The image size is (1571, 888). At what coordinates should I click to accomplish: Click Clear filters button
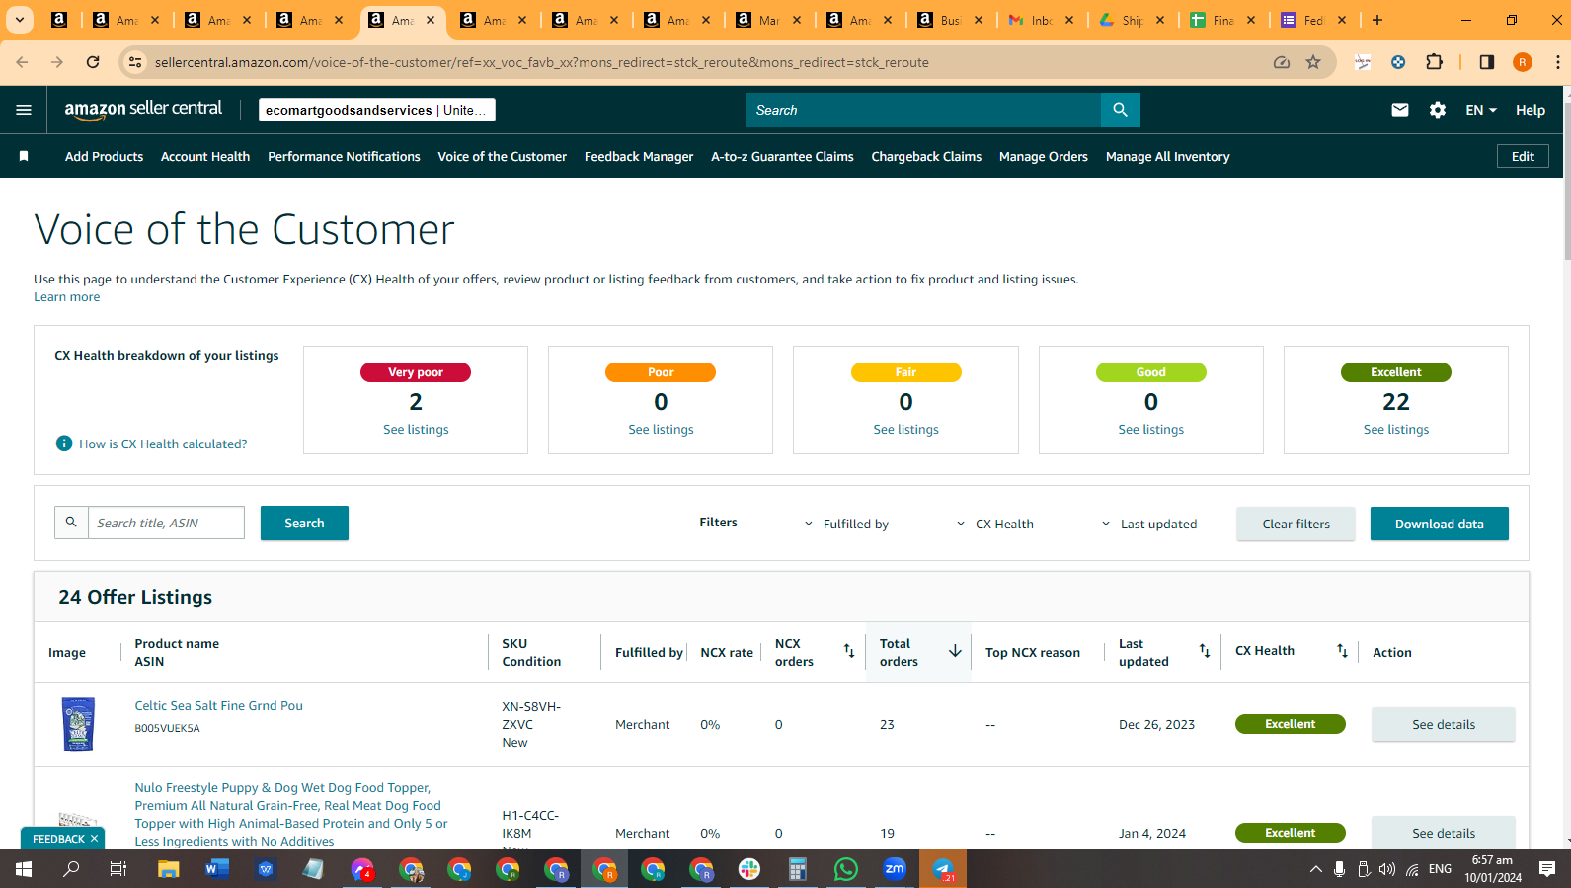[1296, 524]
